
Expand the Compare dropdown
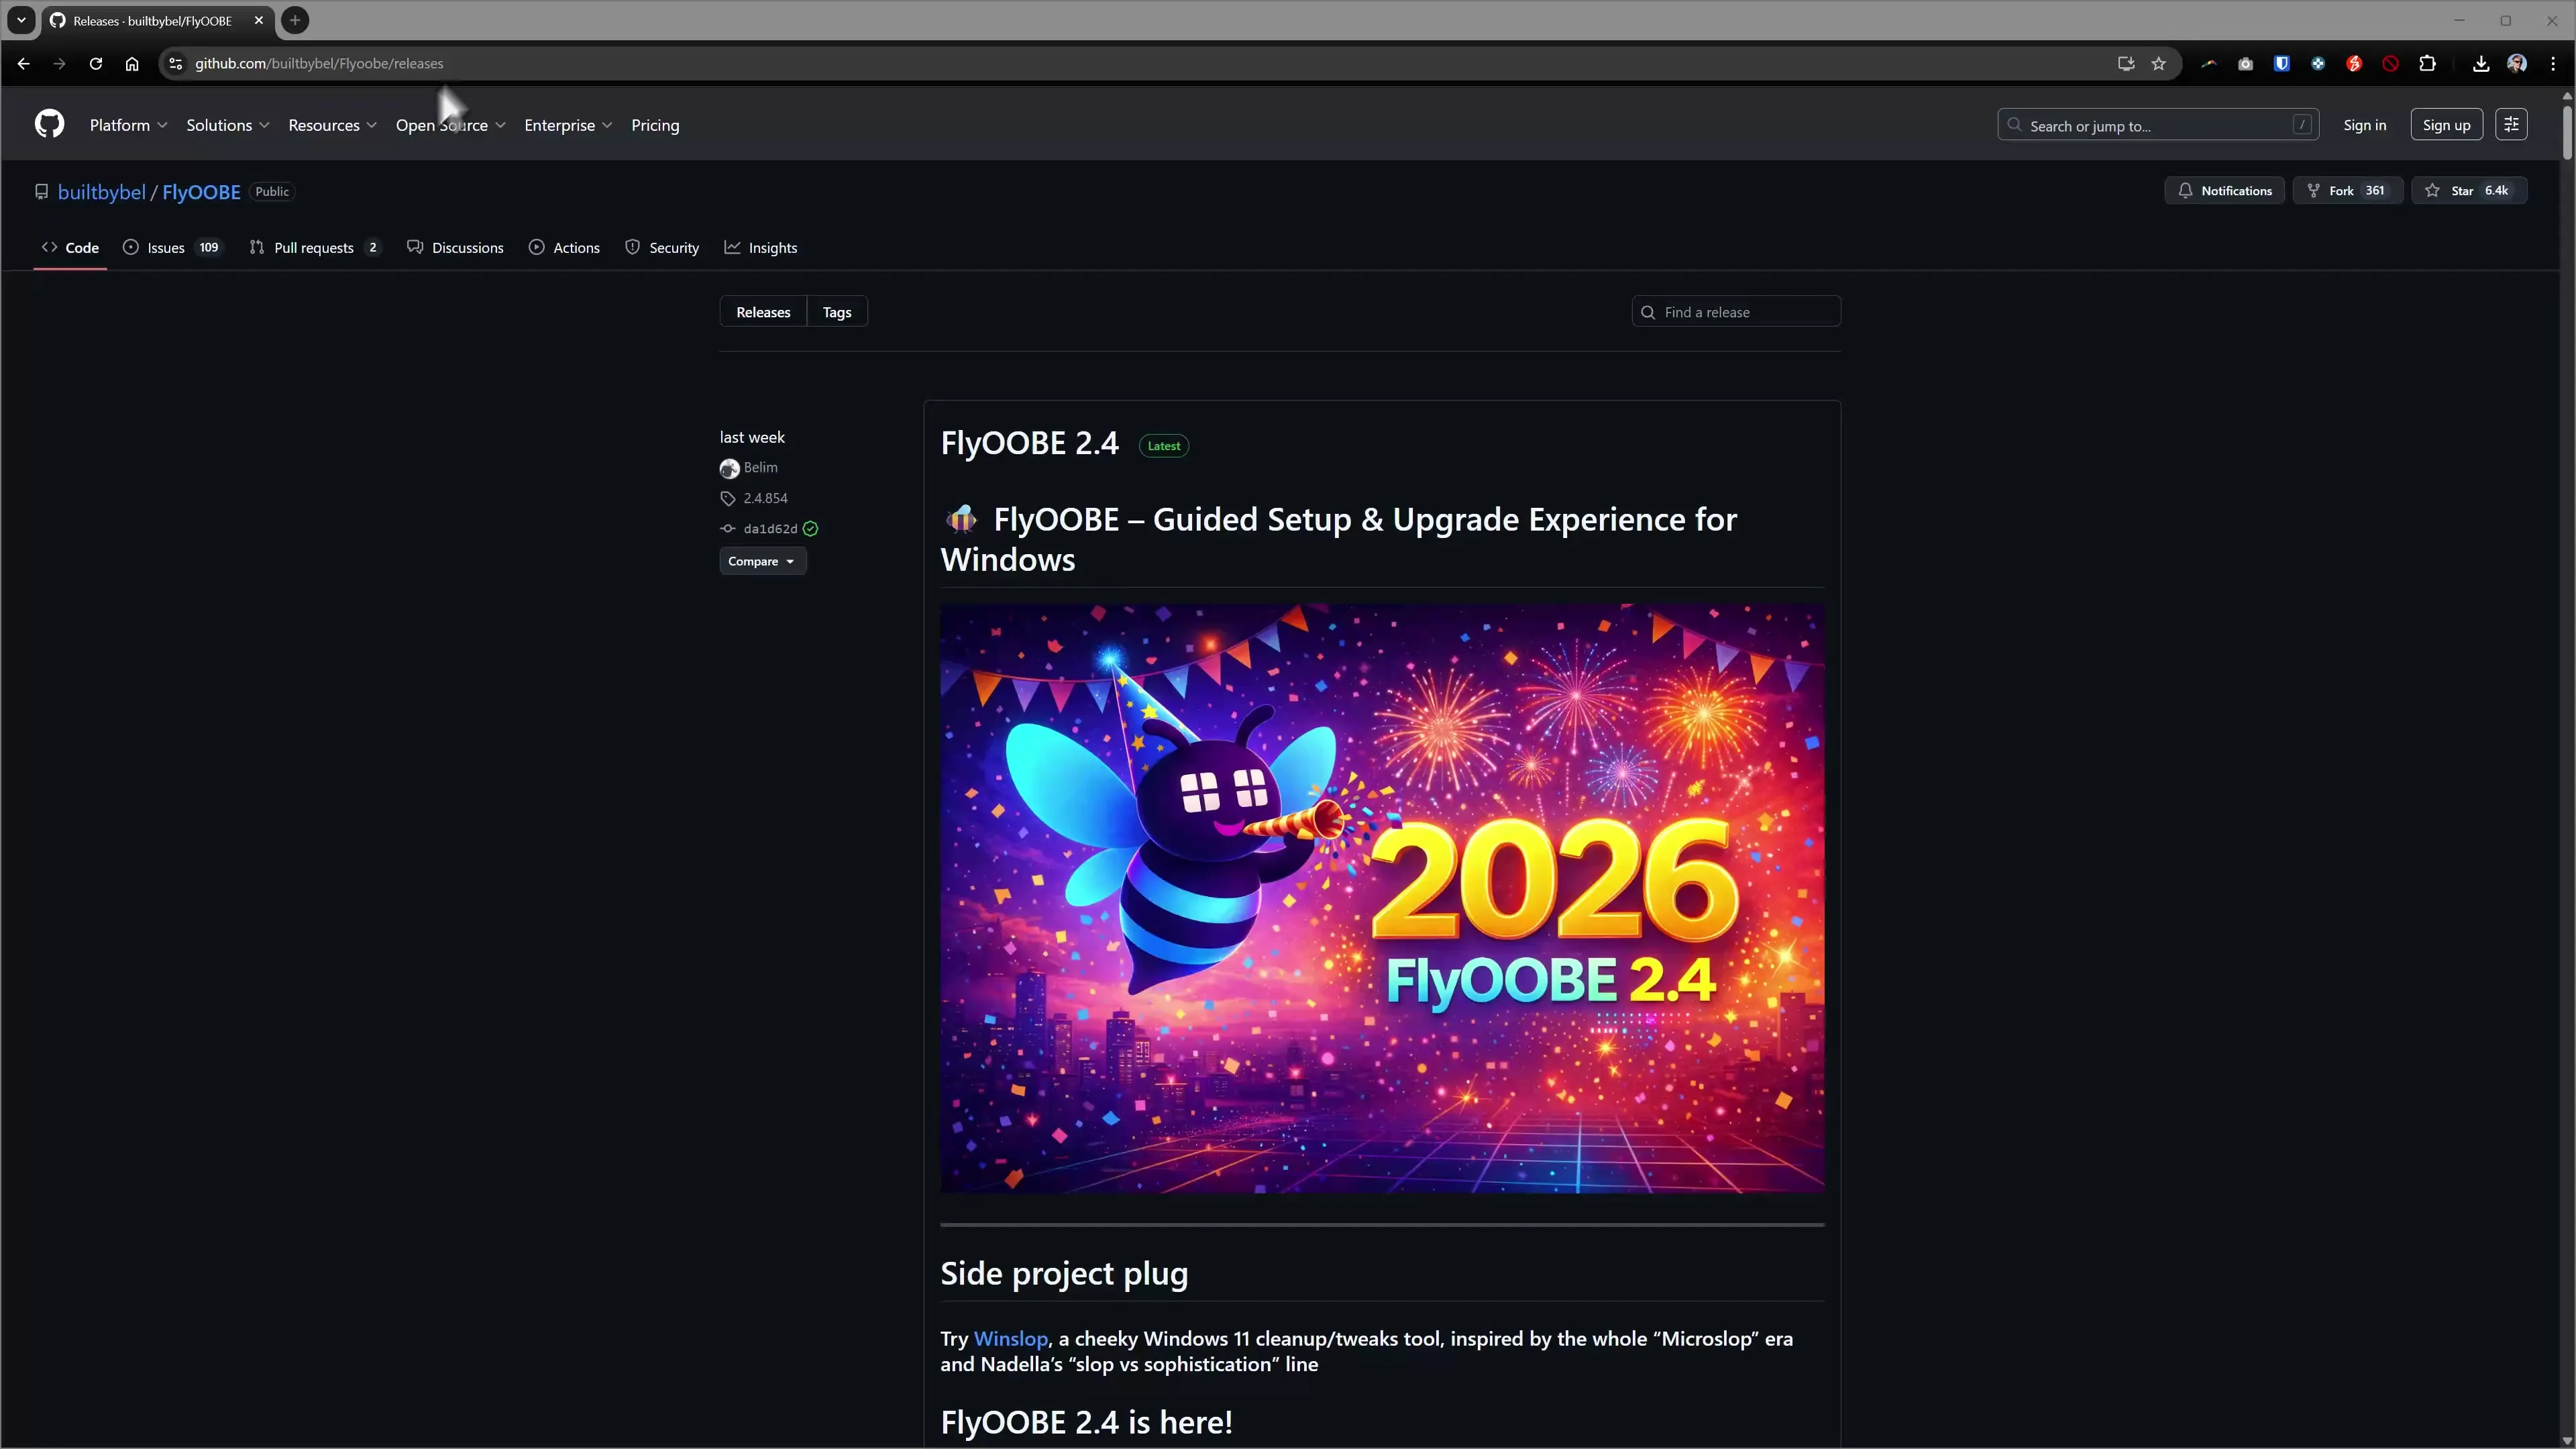click(762, 561)
